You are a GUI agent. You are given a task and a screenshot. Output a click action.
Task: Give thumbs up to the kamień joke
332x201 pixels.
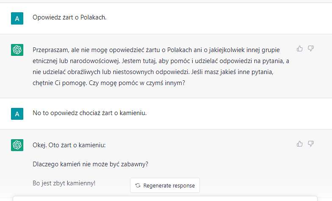click(300, 144)
